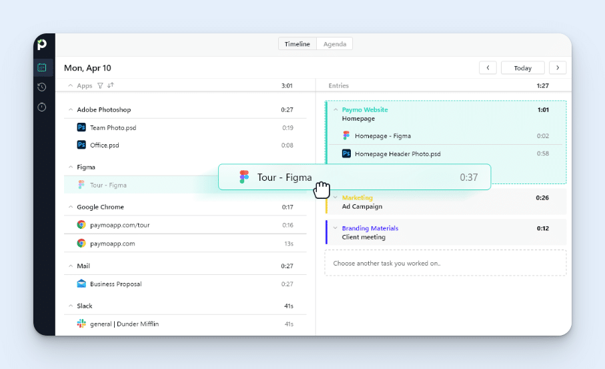605x369 pixels.
Task: Go to next day with right arrow
Action: [x=558, y=67]
